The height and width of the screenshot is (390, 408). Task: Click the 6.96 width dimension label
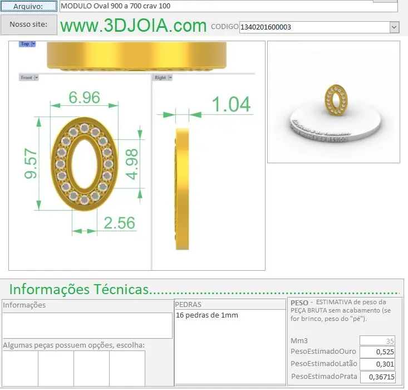point(84,97)
